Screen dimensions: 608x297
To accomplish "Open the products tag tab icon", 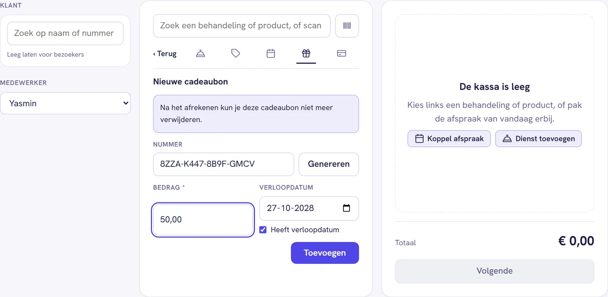I will tap(236, 54).
